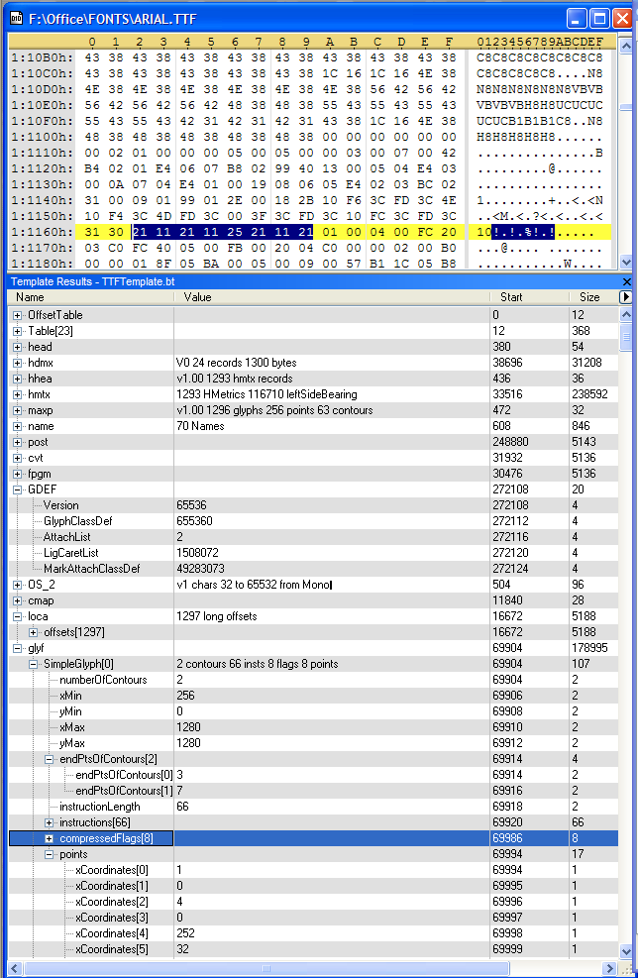Screen dimensions: 638x978
Task: Click the hex editor vertical scrollbar thumb
Action: [x=626, y=108]
